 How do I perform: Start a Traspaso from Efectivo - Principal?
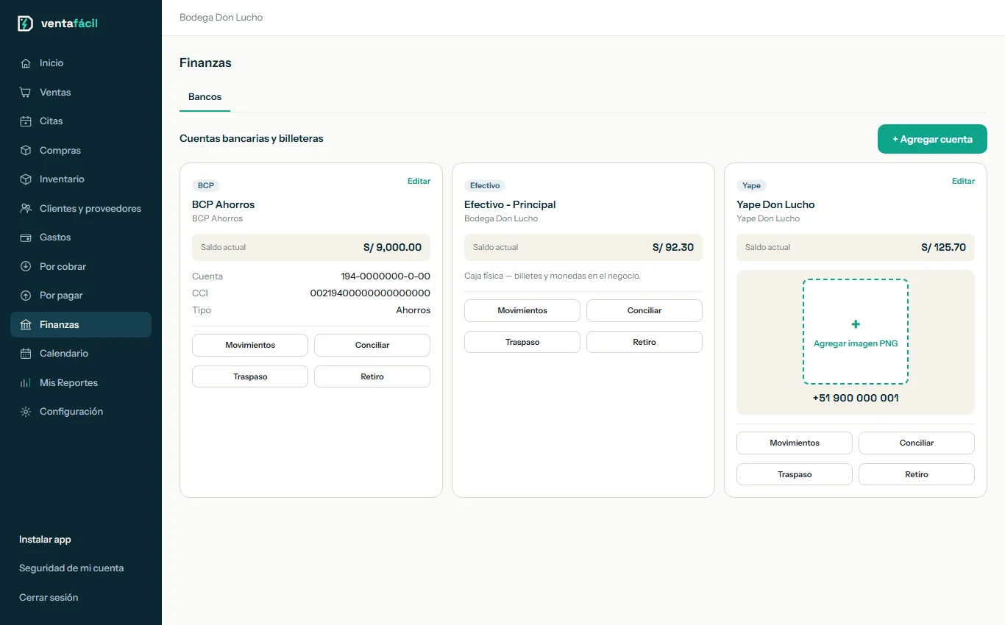coord(522,342)
